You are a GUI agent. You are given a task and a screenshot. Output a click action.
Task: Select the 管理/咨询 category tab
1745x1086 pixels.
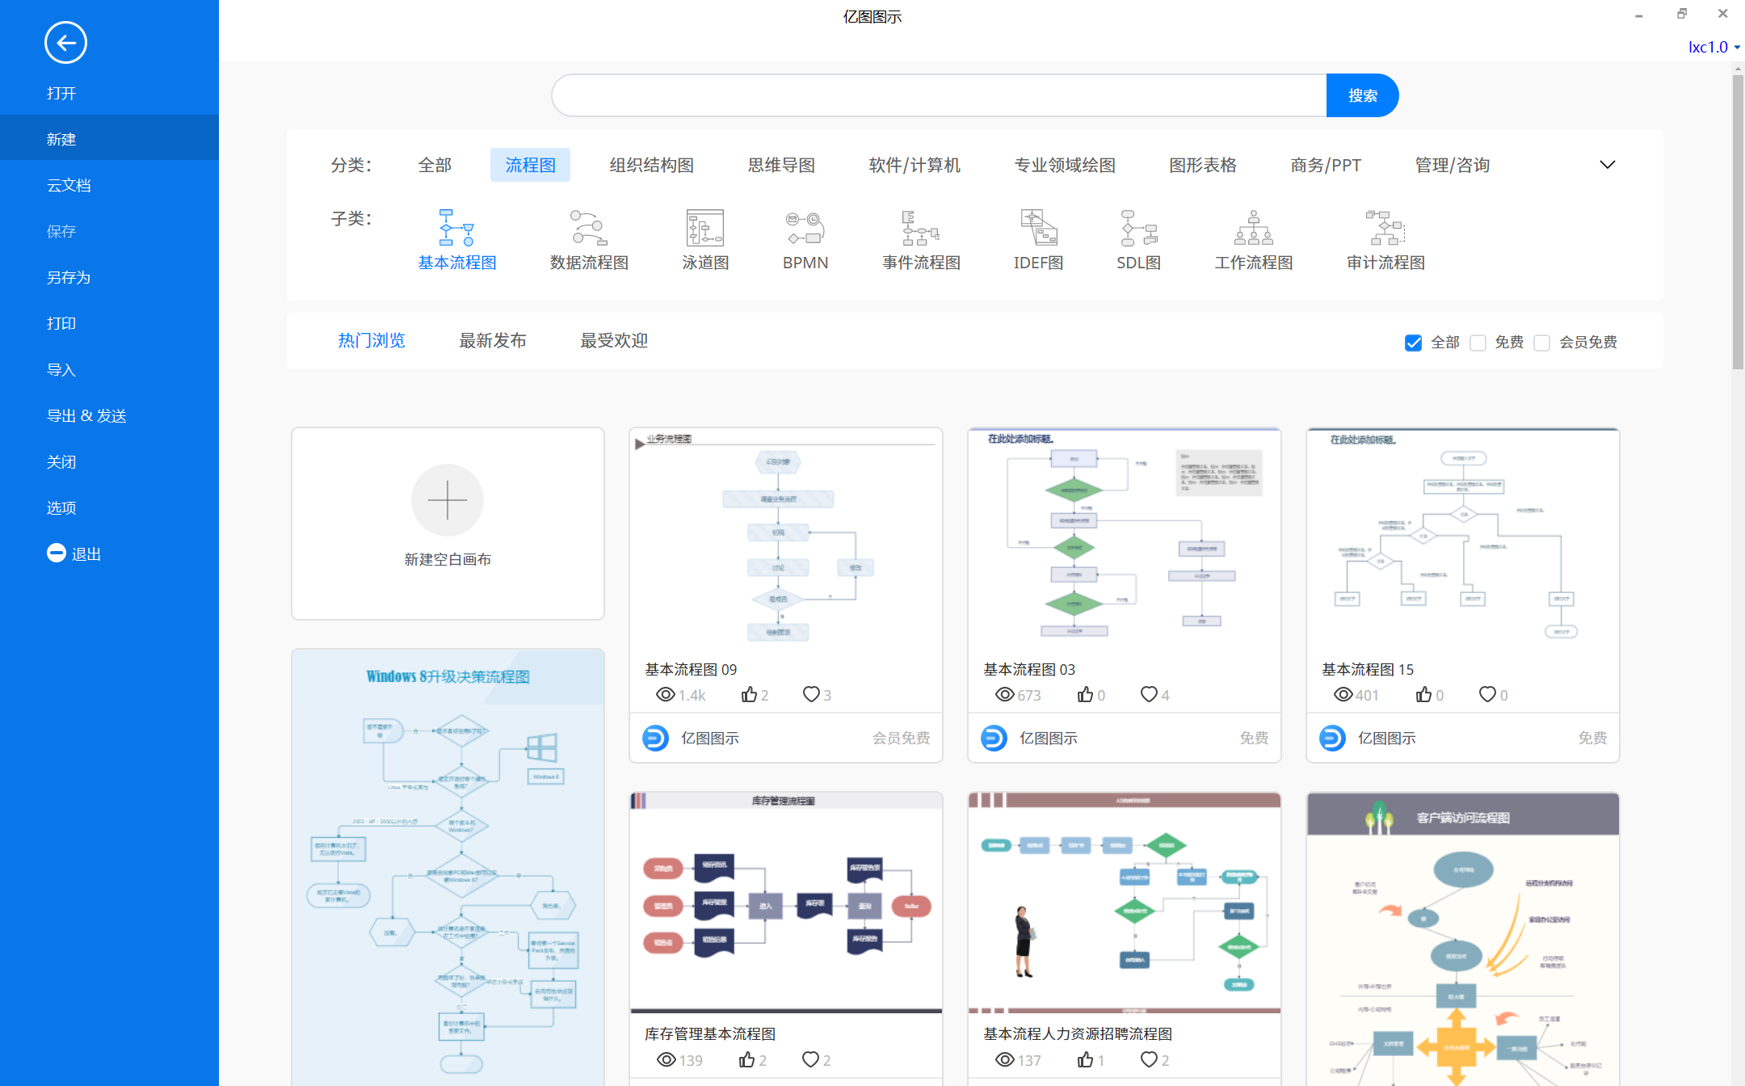click(x=1452, y=165)
